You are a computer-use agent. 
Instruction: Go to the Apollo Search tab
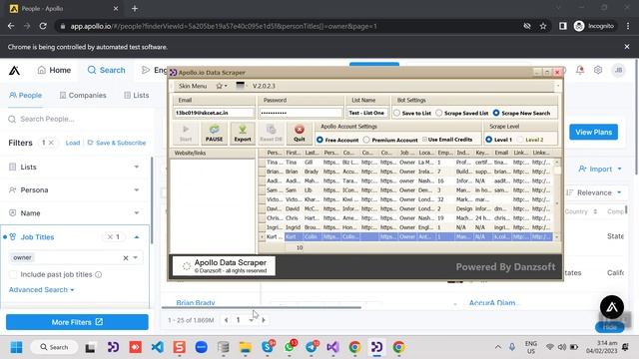tap(107, 70)
